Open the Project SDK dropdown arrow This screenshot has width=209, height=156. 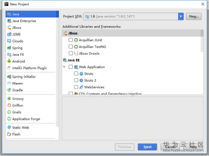click(181, 16)
